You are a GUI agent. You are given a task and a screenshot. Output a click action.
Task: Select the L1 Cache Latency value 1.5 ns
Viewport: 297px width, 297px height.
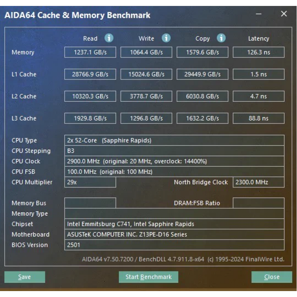258,74
